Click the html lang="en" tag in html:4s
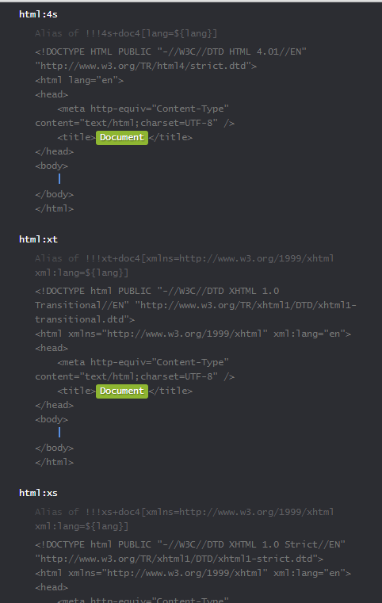 (79, 80)
